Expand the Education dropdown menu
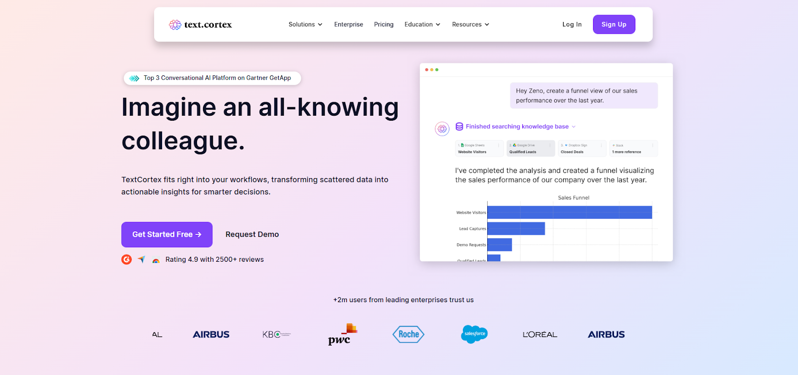Screen dimensions: 798x375 (422, 24)
